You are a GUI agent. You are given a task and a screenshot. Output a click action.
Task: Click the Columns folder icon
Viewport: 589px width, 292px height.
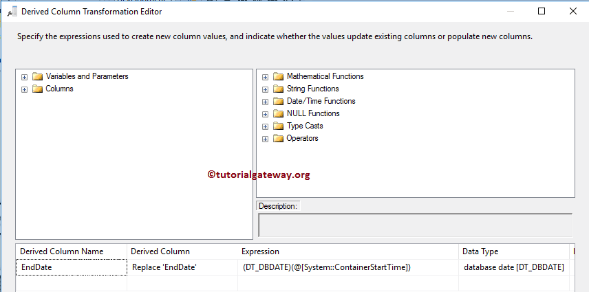click(x=37, y=89)
